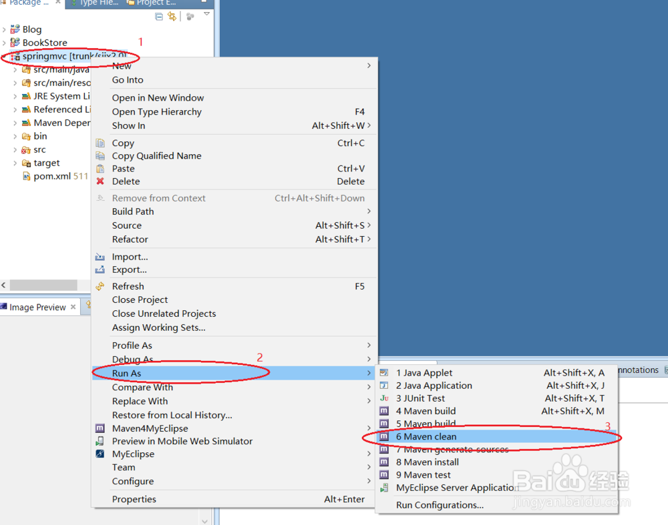Open the Refactor submenu
The width and height of the screenshot is (668, 525).
coord(234,239)
